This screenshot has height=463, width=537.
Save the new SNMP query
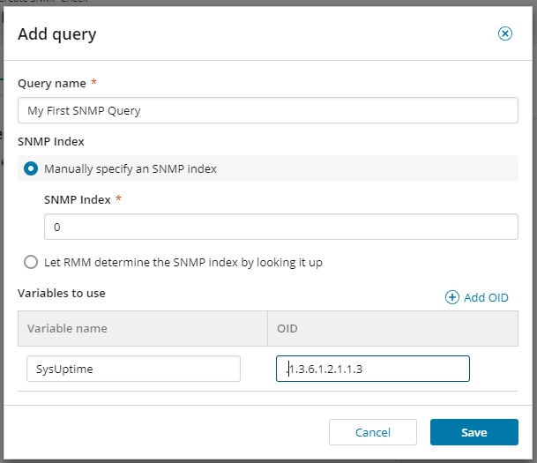(474, 432)
